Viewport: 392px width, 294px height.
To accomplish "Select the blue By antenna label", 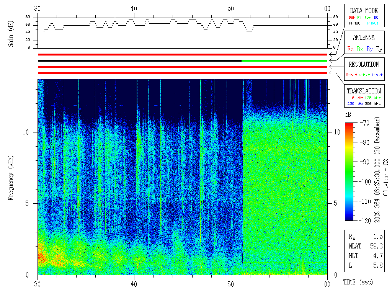I will point(370,49).
